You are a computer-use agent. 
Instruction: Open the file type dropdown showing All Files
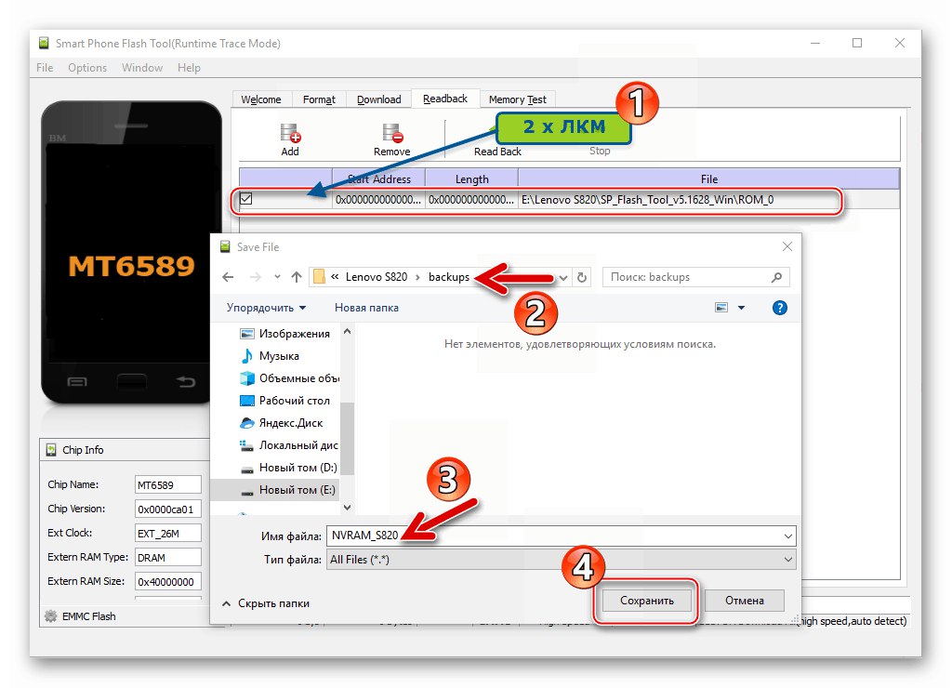790,559
